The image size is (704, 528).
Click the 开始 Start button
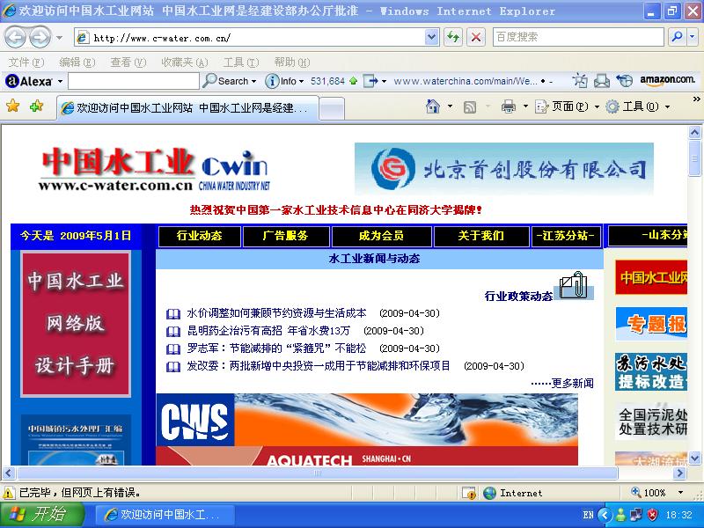click(41, 515)
